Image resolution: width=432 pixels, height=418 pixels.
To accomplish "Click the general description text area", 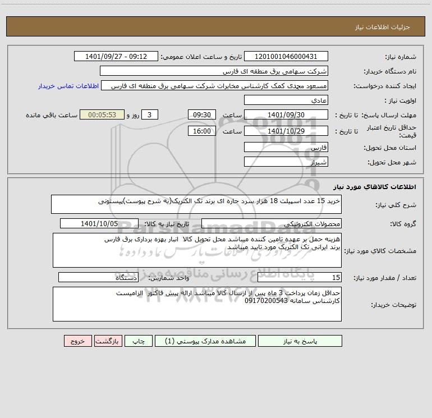I will [x=196, y=204].
